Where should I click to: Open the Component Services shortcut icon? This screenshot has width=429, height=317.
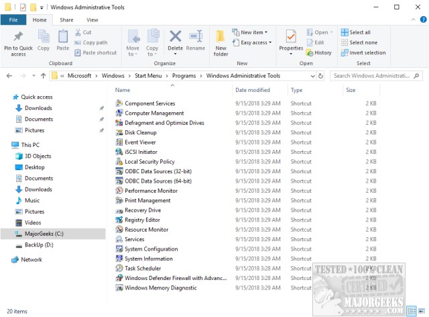point(119,103)
